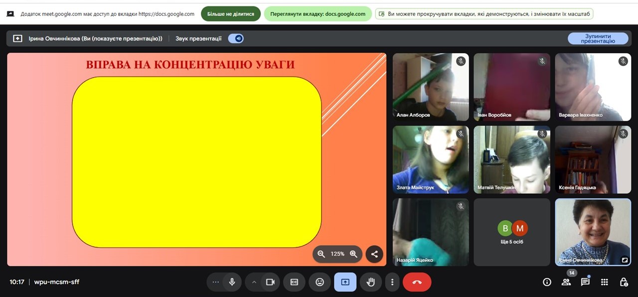Open activities grid icon
The width and height of the screenshot is (638, 297).
[605, 282]
